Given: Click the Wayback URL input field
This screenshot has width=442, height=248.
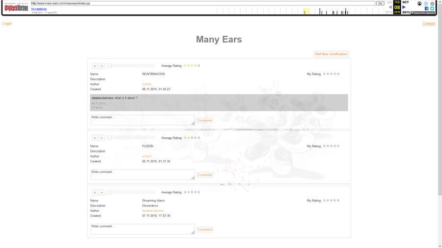Looking at the screenshot, I should [203, 3].
